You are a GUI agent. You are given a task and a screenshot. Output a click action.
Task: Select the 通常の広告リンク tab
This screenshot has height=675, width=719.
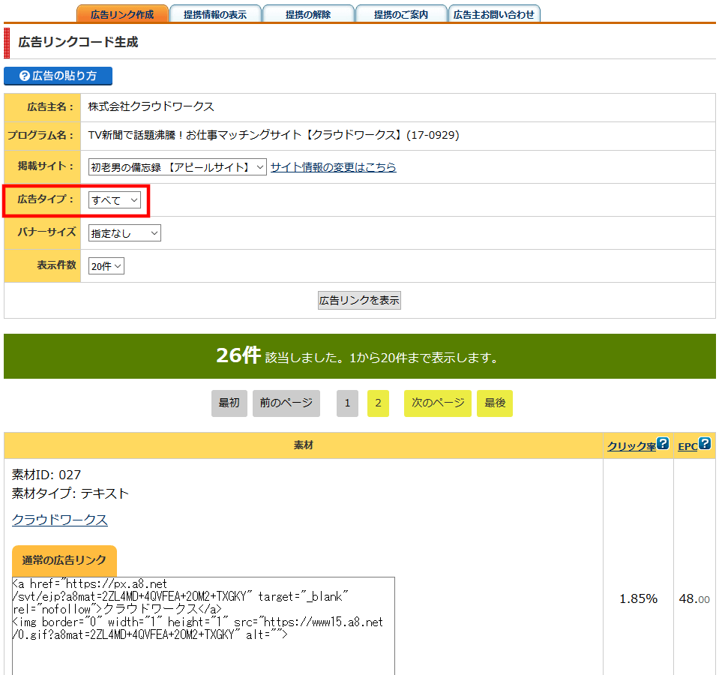click(x=64, y=560)
